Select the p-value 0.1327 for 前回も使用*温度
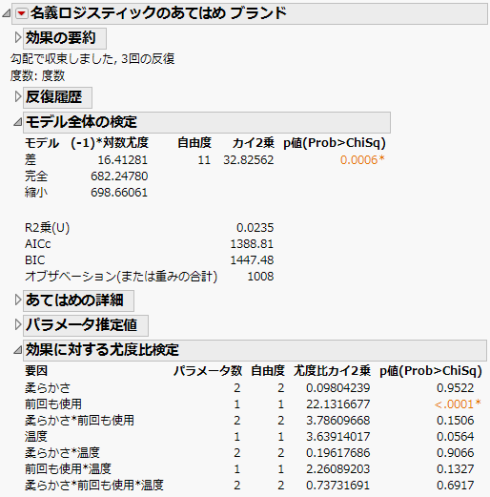Image resolution: width=490 pixels, height=497 pixels. point(456,469)
